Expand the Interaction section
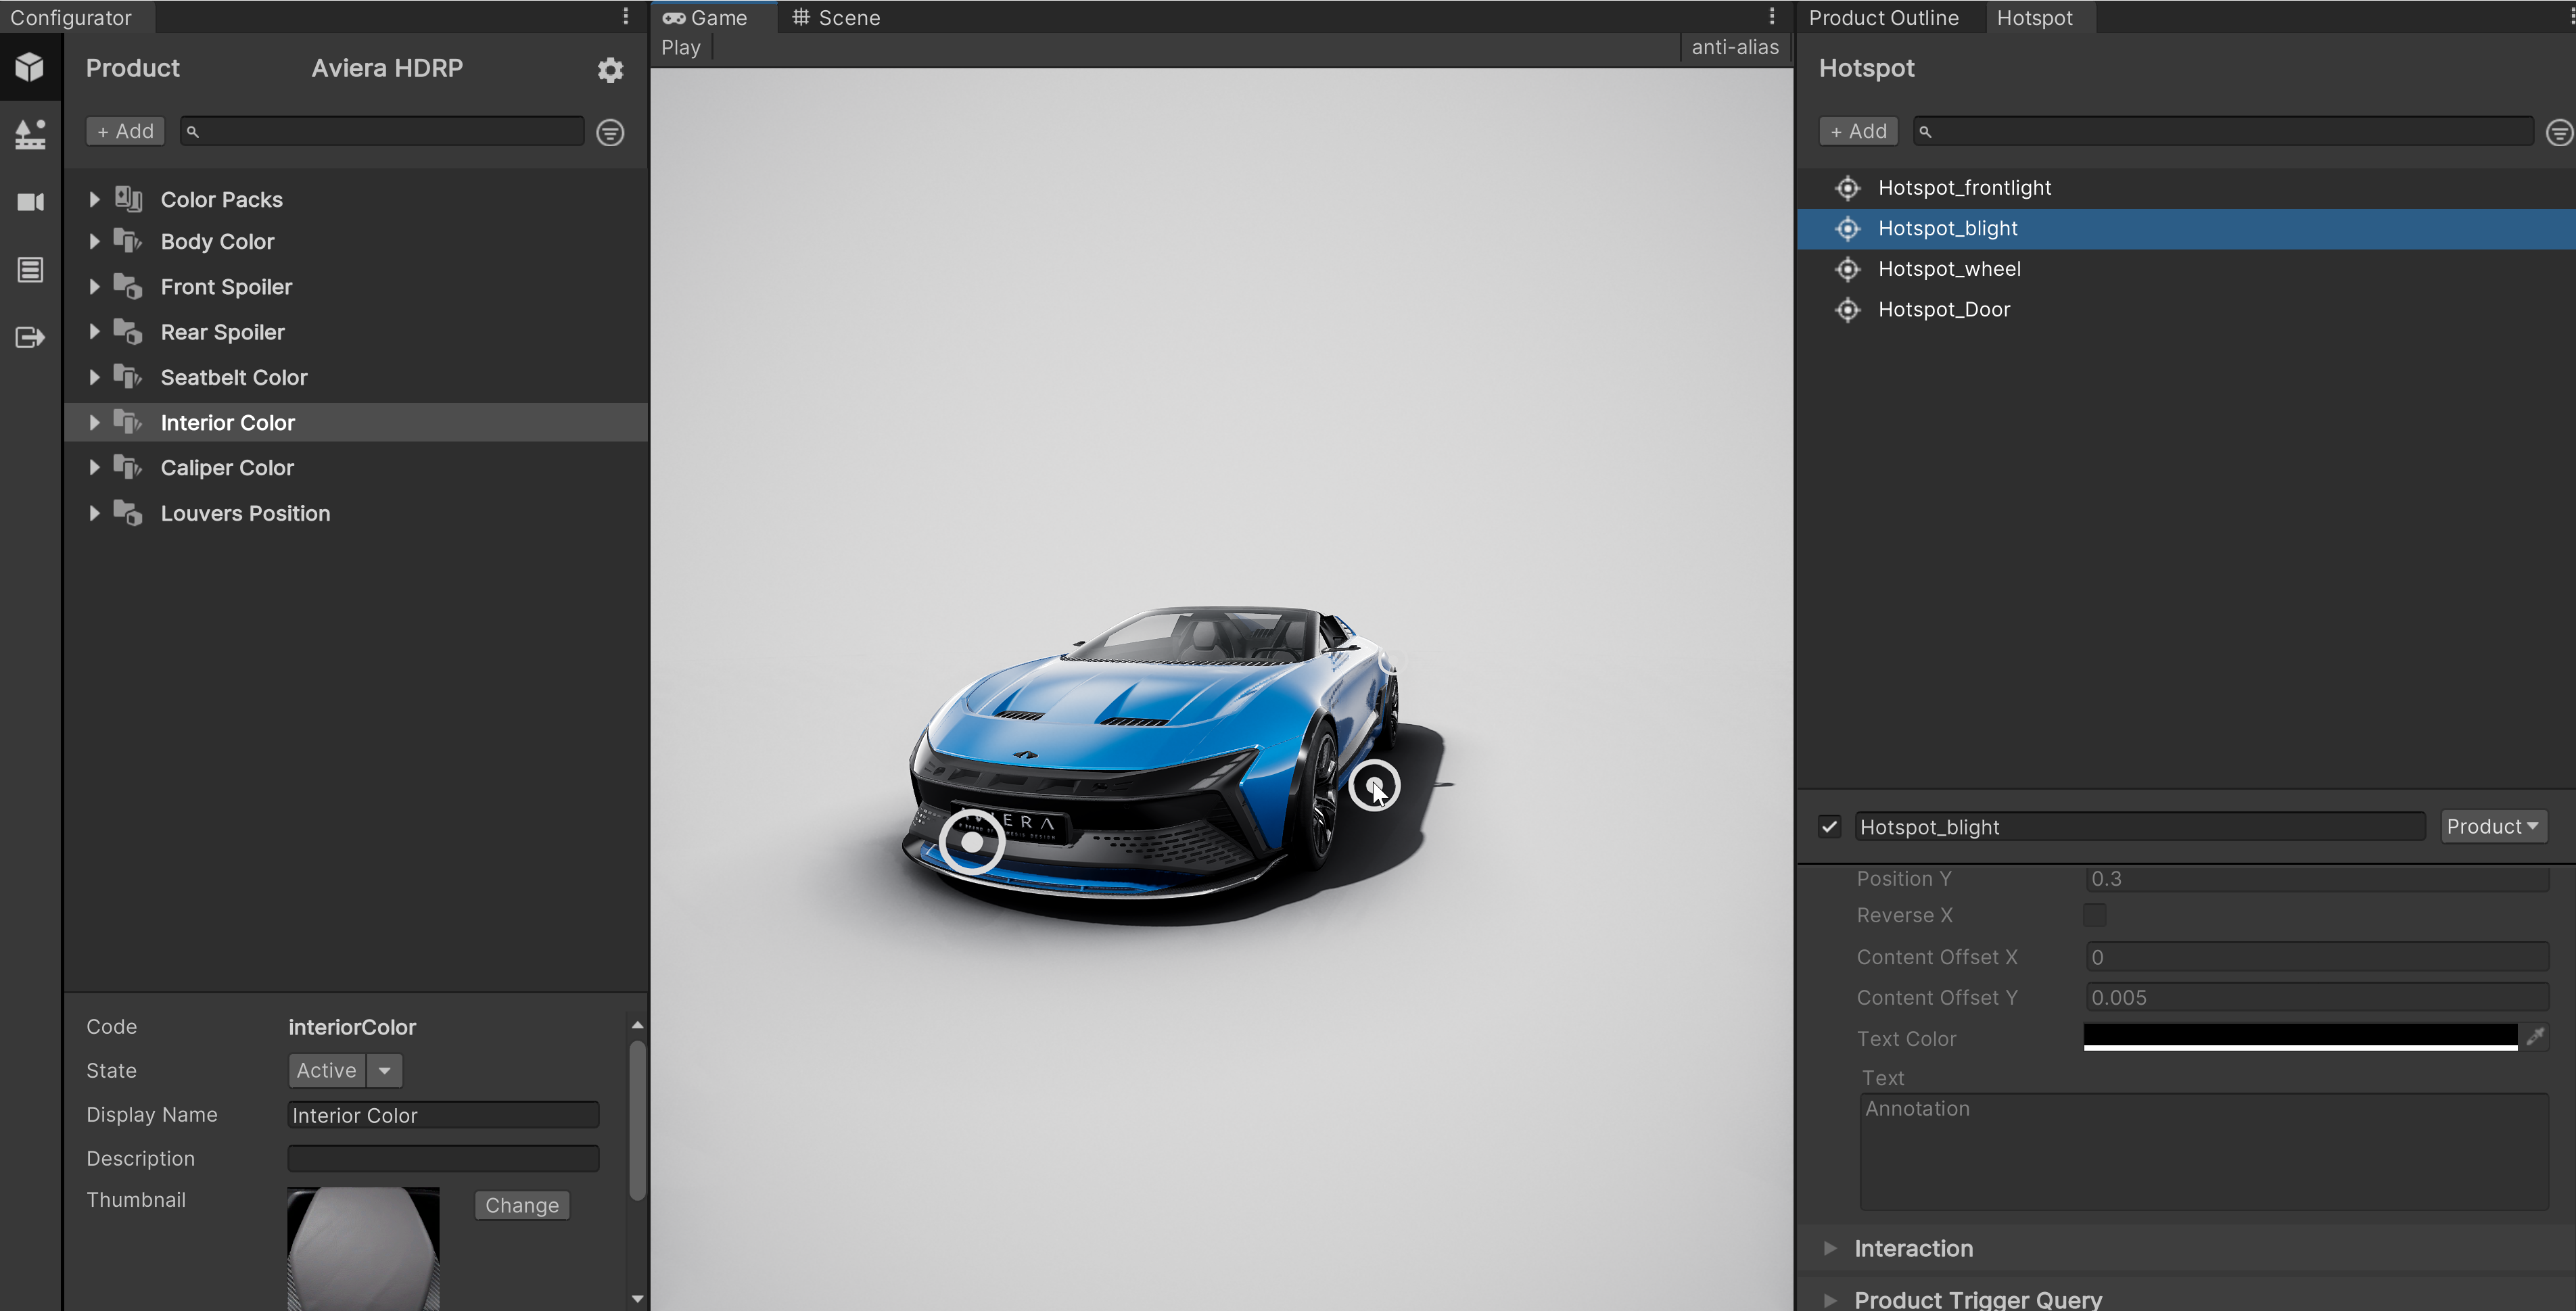The width and height of the screenshot is (2576, 1311). 1830,1248
